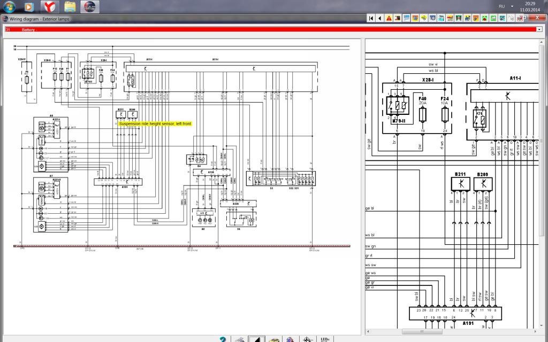Go back using the plain left arrow icon
Image resolution: width=548 pixels, height=342 pixels.
pos(380,18)
